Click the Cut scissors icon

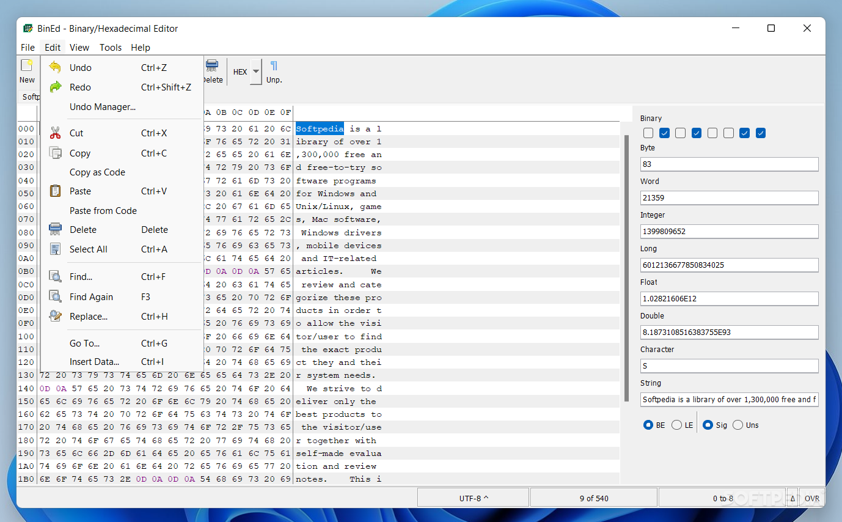coord(56,133)
